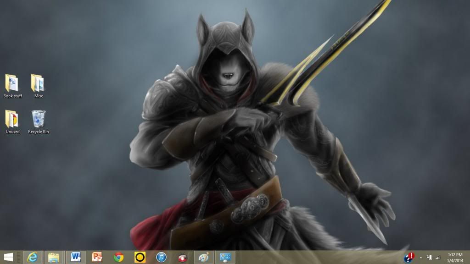Open the Windows Start button
This screenshot has height=264, width=470.
[8, 257]
